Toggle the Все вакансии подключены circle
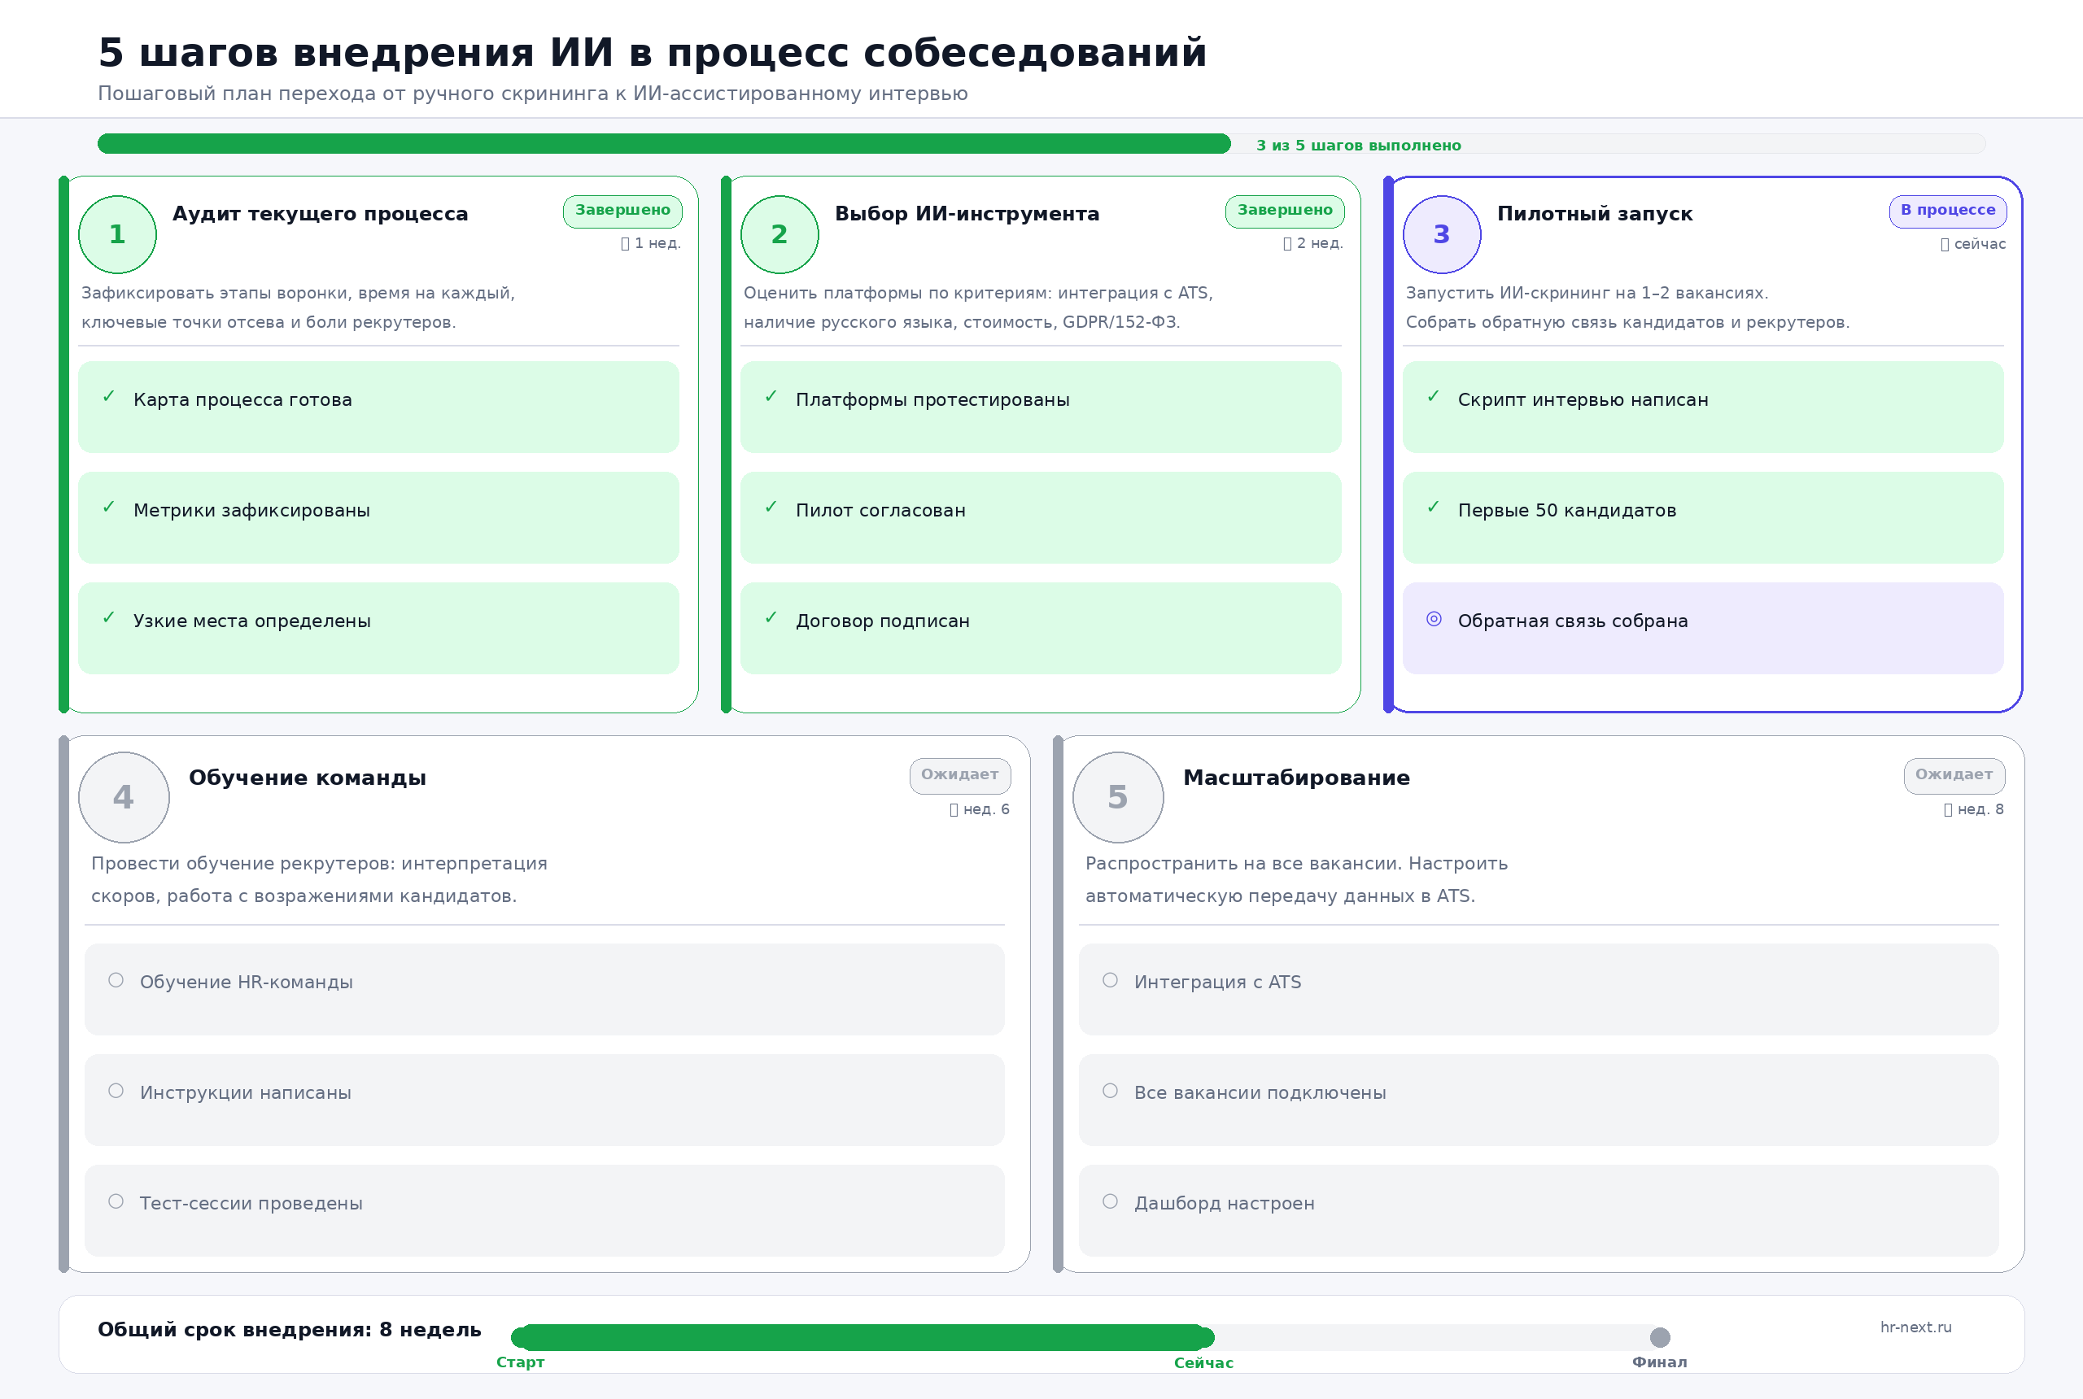The height and width of the screenshot is (1399, 2083). click(x=1110, y=1092)
